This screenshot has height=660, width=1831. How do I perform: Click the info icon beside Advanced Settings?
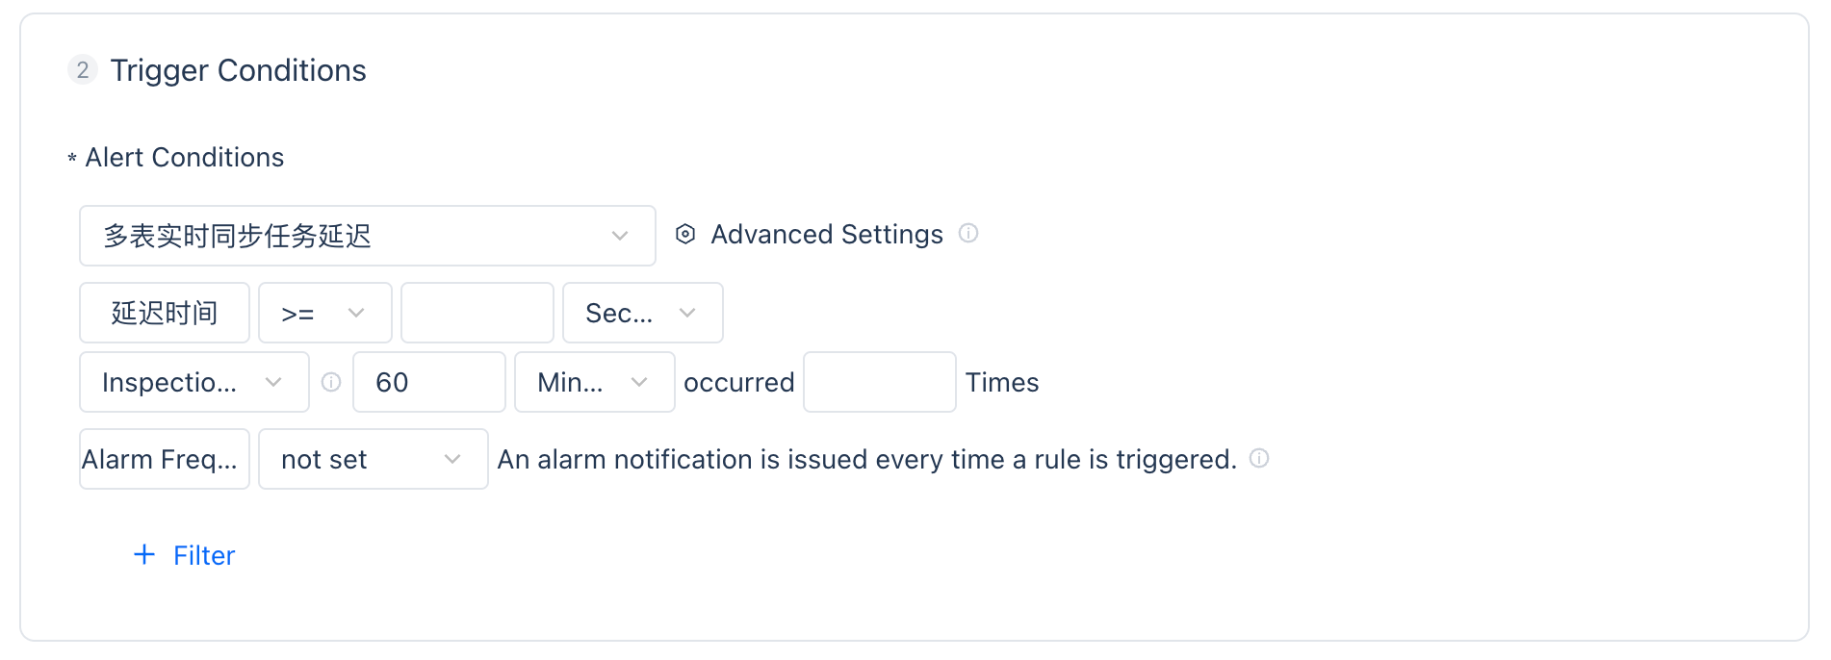[968, 234]
